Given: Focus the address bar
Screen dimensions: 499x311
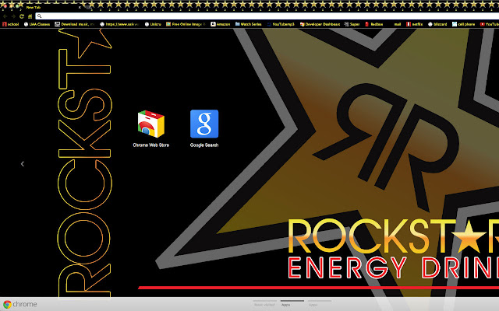Looking at the screenshot, I should click(x=267, y=16).
